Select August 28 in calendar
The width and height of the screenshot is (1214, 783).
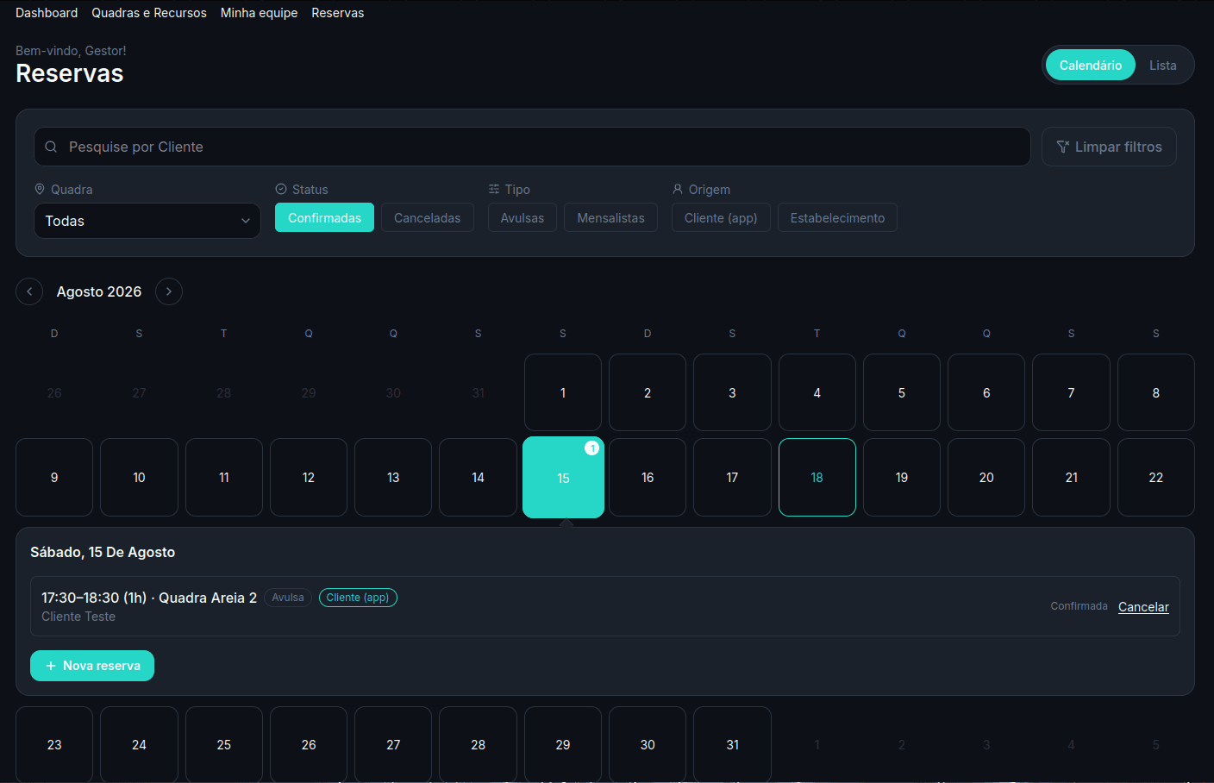478,744
